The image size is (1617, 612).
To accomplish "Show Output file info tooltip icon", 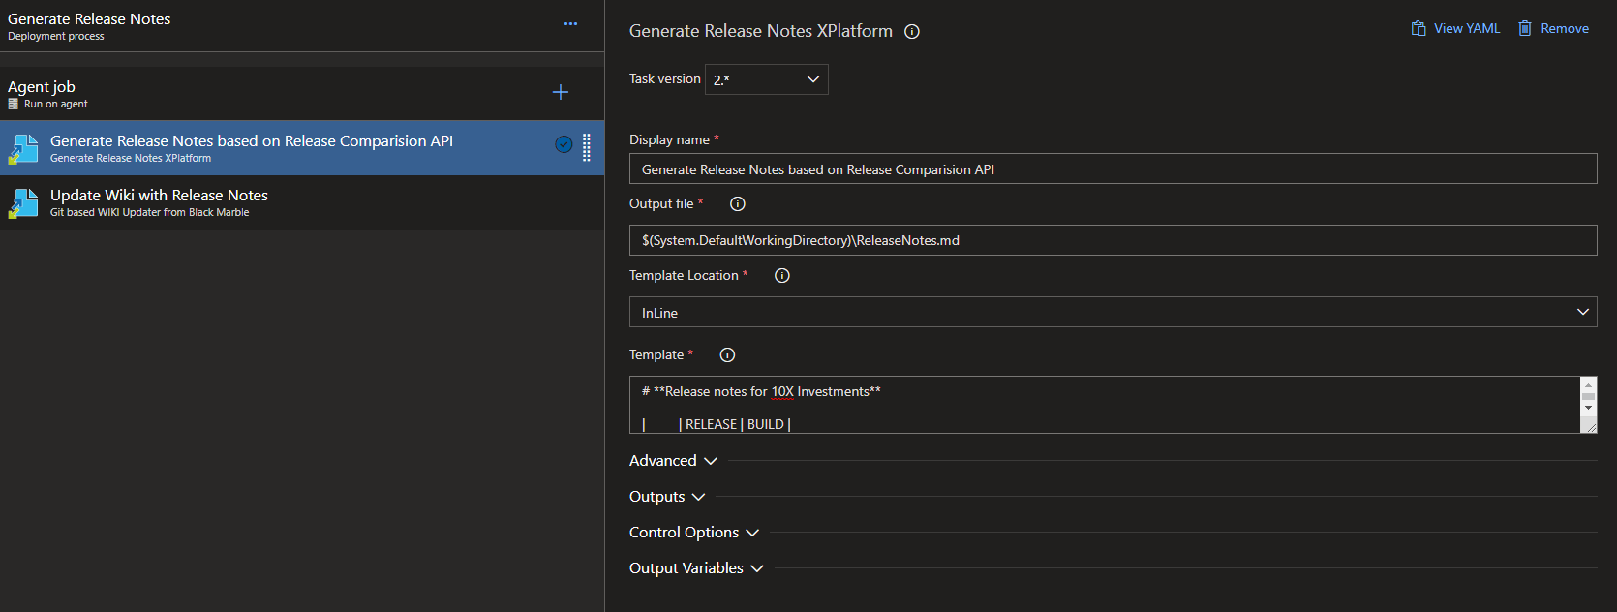I will (738, 204).
